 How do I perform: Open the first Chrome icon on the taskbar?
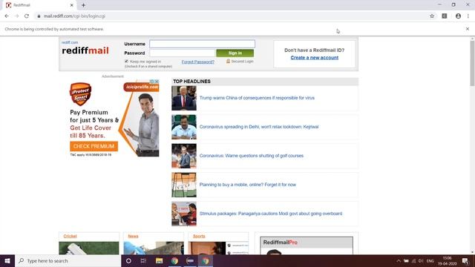pyautogui.click(x=174, y=260)
